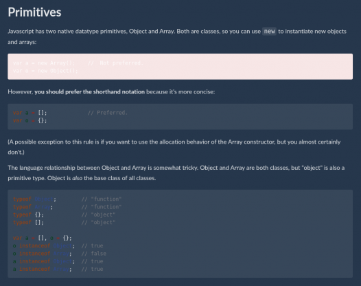The image size is (361, 286).
Task: Click the 'typeof [];' code line
Action: click(x=28, y=223)
